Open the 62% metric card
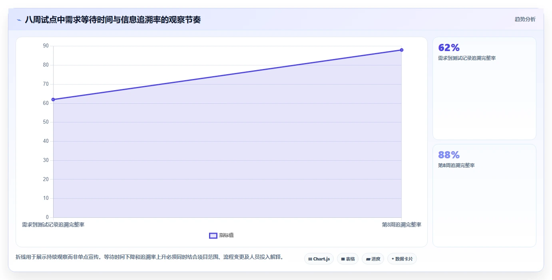 pyautogui.click(x=484, y=88)
